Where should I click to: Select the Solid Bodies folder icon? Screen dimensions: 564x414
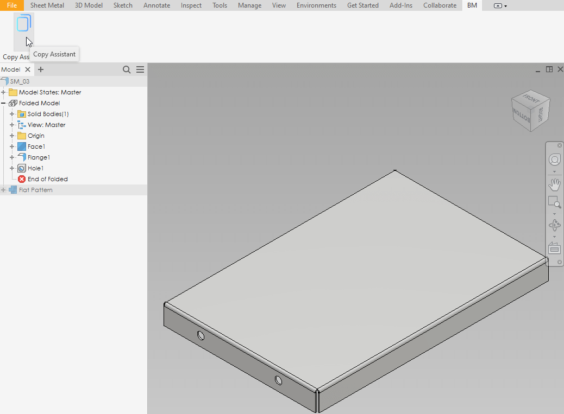[22, 114]
